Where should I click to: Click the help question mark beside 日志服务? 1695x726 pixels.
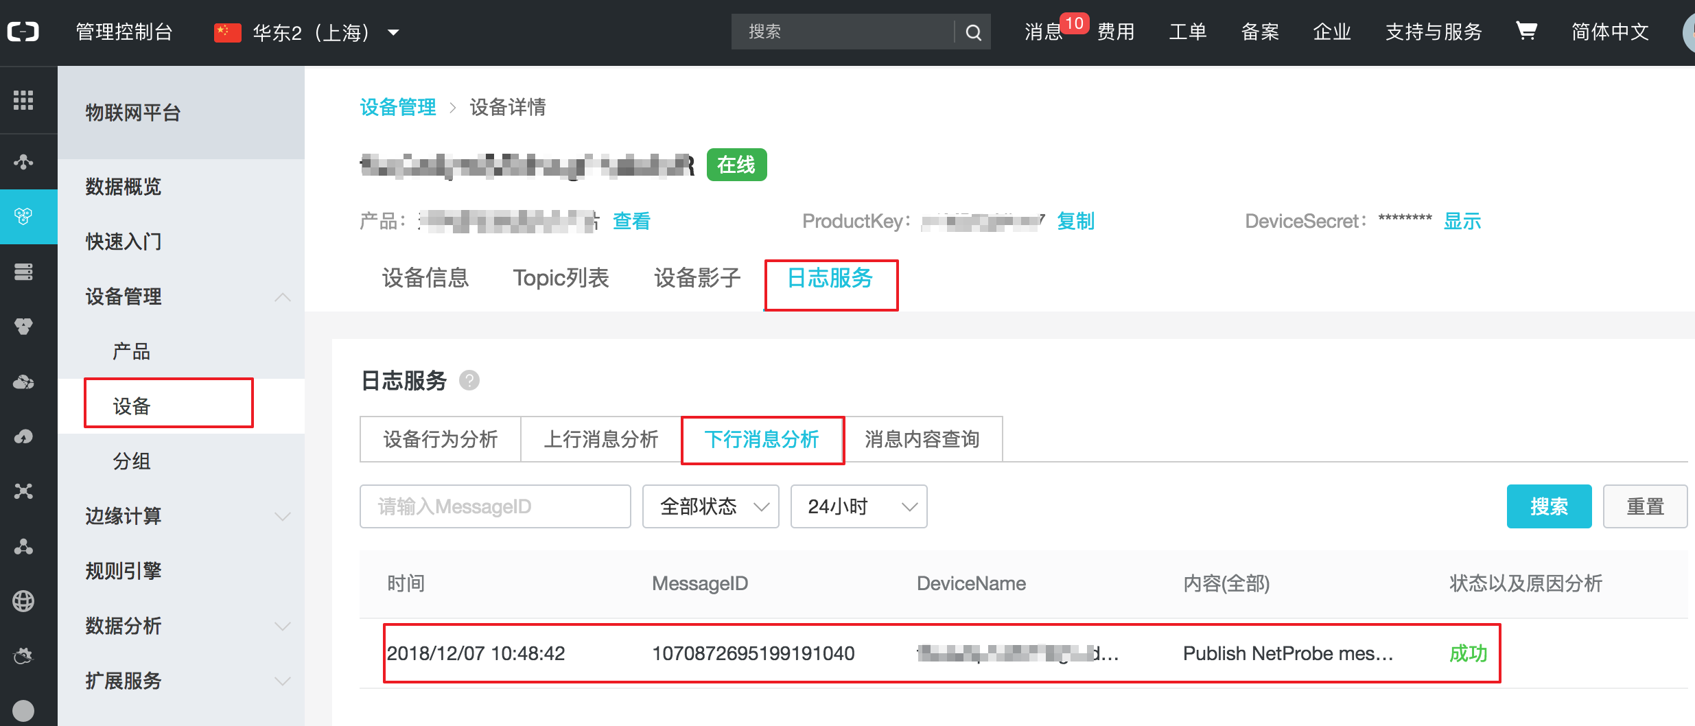pyautogui.click(x=469, y=380)
